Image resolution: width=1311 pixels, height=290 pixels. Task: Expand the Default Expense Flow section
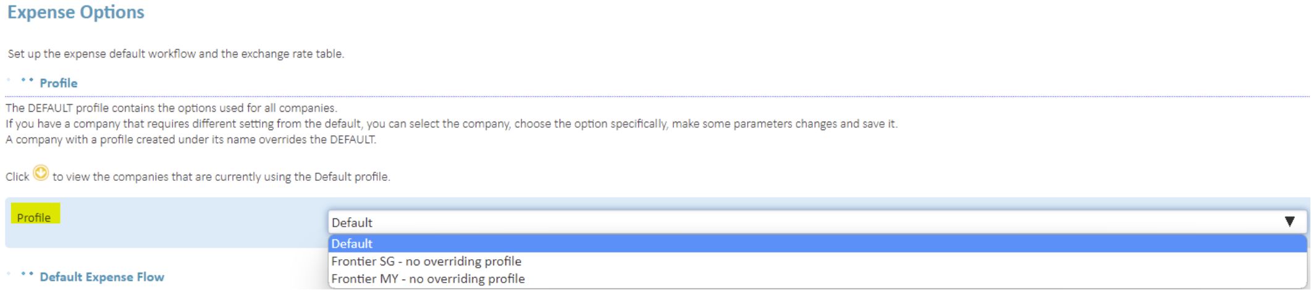point(102,276)
